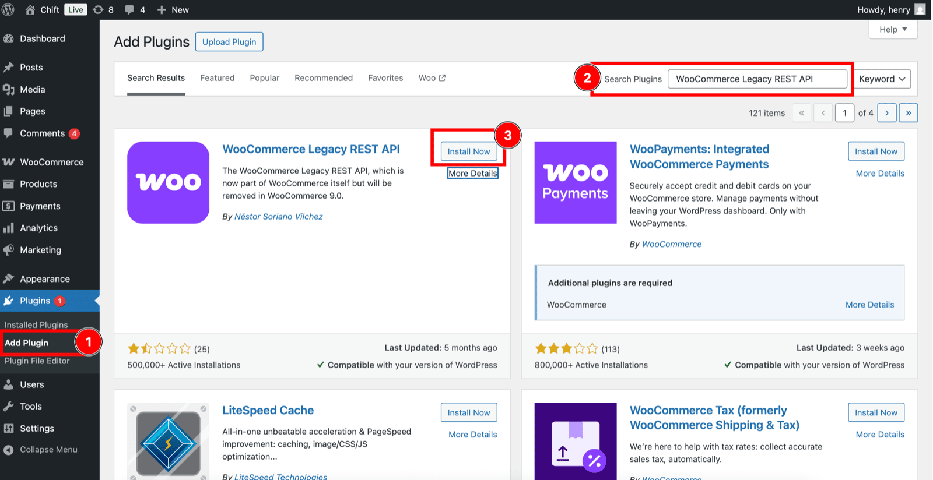Jump to the last results page

pos(909,113)
